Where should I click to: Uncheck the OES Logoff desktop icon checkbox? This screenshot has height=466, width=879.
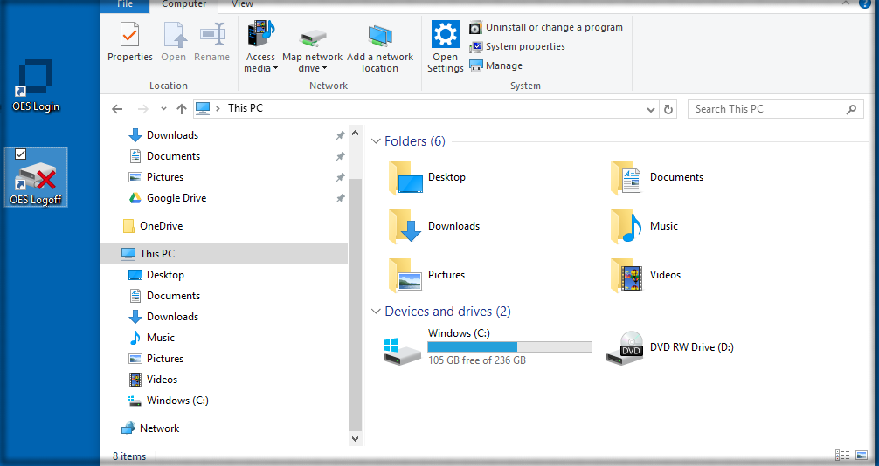tap(21, 154)
